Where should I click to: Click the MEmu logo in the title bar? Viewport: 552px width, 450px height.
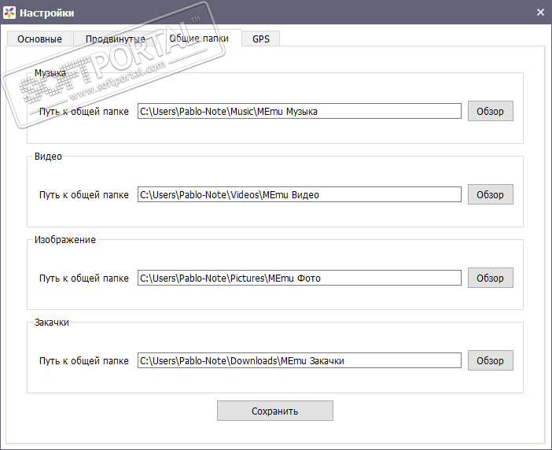pyautogui.click(x=9, y=13)
